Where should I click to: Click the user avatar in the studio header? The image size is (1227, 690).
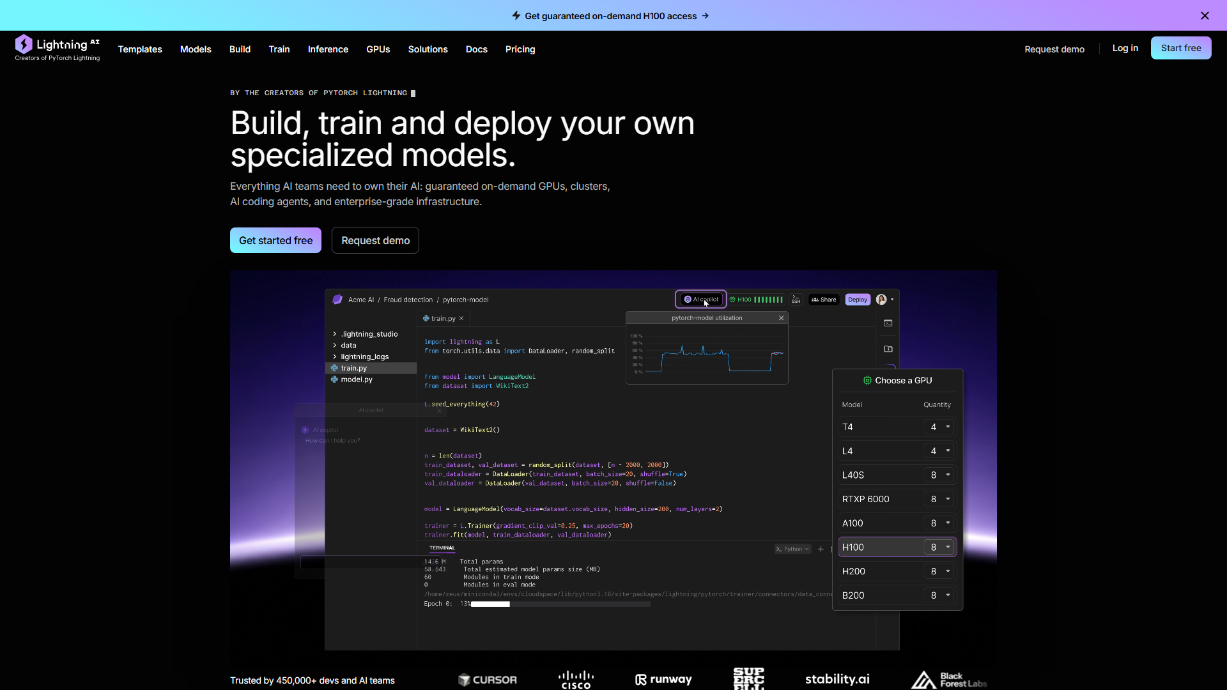click(881, 300)
